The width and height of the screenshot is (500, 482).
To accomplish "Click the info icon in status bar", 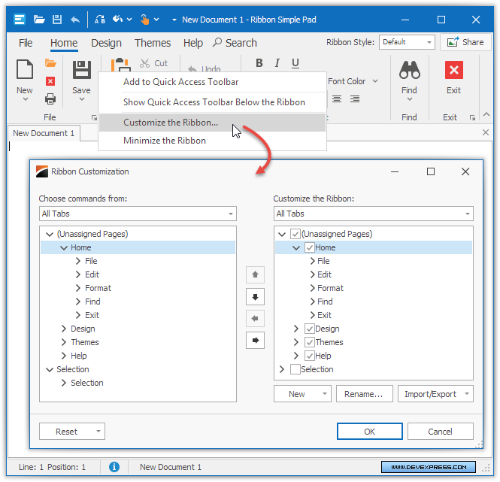I will pos(114,467).
